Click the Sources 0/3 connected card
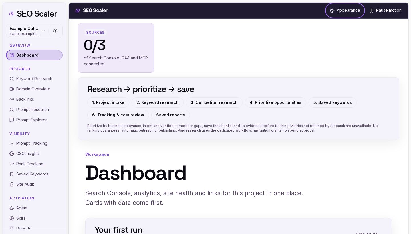411x234 pixels. tap(116, 48)
